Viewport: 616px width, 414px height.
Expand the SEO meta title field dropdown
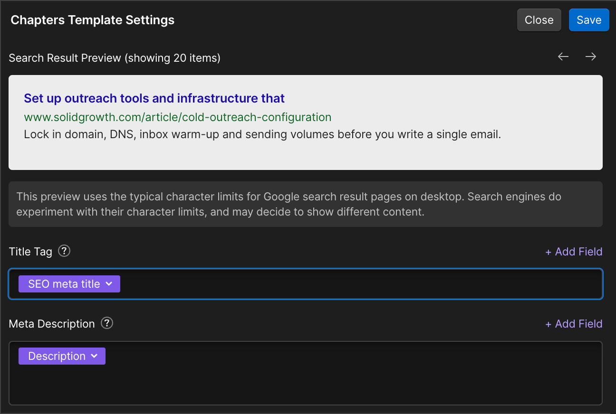point(109,284)
